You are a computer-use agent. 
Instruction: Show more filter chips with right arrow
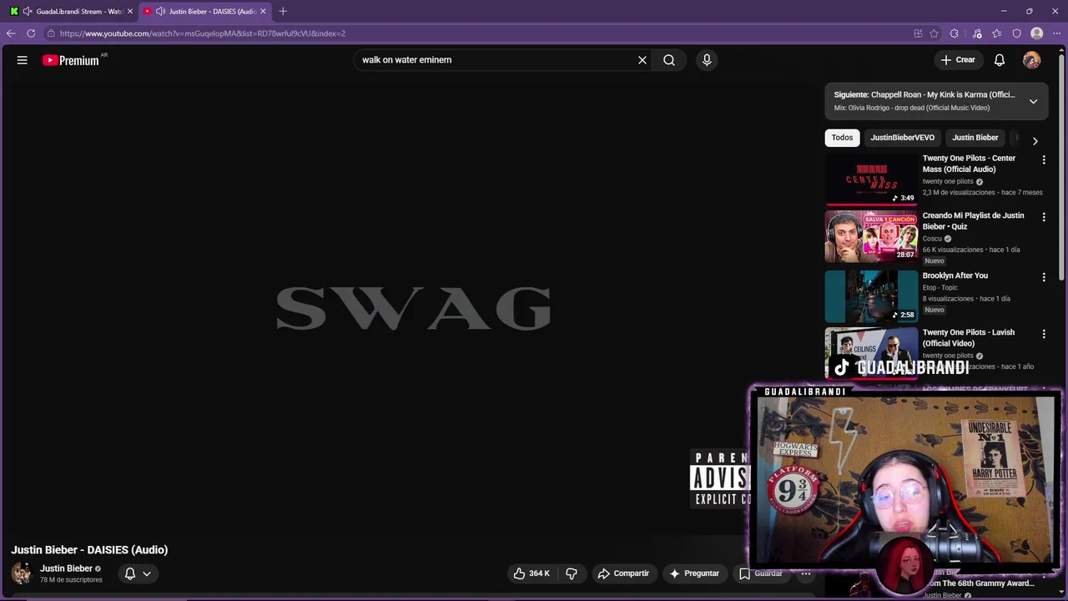click(1035, 141)
